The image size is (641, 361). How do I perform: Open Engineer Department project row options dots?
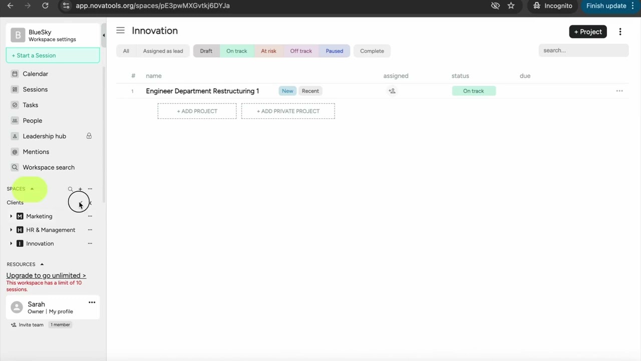pos(619,91)
